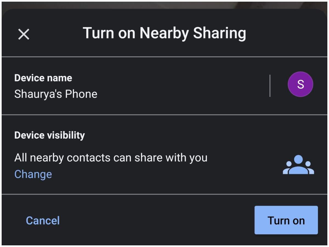This screenshot has width=329, height=247.
Task: Open account switcher via S circle
Action: pyautogui.click(x=300, y=84)
